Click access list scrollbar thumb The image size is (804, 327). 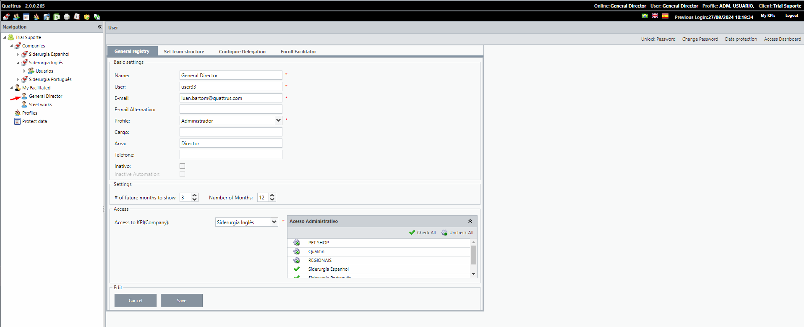pyautogui.click(x=473, y=255)
